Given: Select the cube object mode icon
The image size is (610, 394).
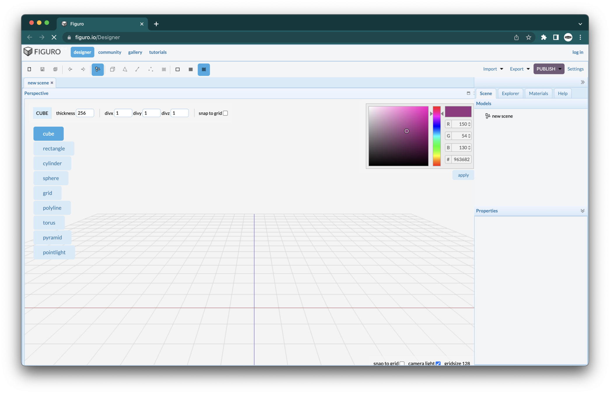Looking at the screenshot, I should coord(112,69).
